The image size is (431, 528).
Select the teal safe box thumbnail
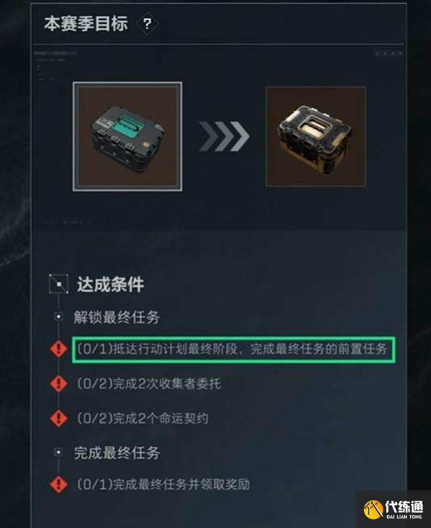pyautogui.click(x=127, y=136)
